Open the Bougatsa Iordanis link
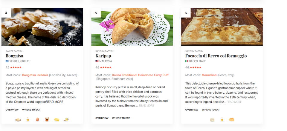The image size is (287, 131). pos(35,75)
